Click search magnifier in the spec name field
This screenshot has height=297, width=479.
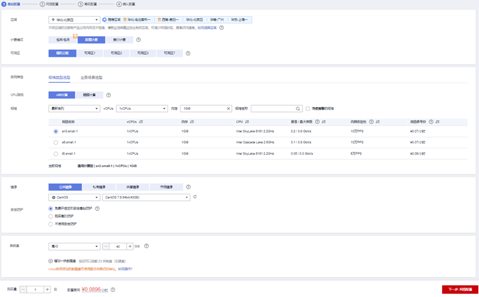[x=298, y=108]
